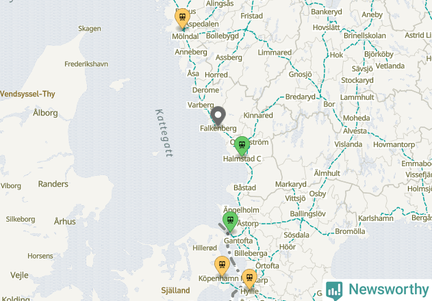Select the gray location pin at Falkenberg
The width and height of the screenshot is (432, 301).
tap(218, 116)
